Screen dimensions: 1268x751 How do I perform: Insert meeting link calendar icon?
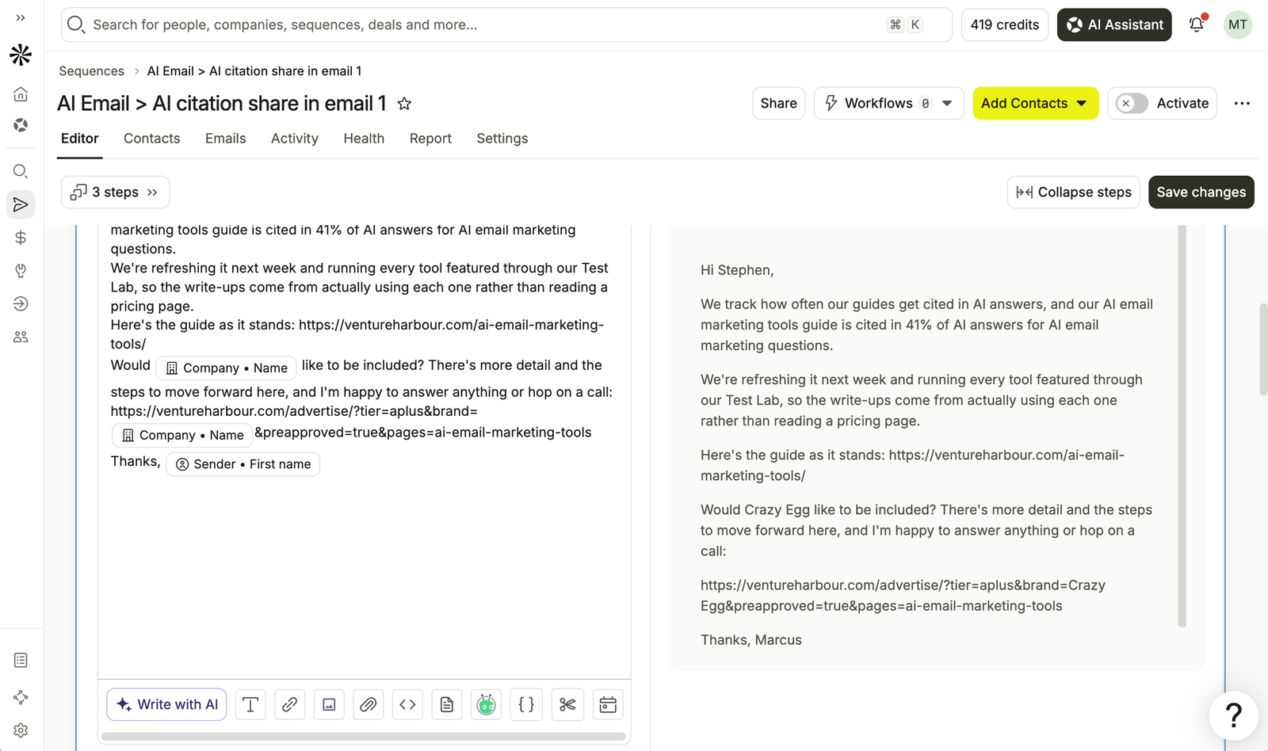point(608,704)
